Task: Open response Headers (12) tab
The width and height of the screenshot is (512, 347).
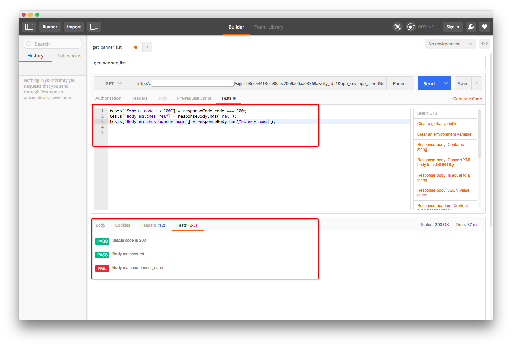Action: [153, 225]
